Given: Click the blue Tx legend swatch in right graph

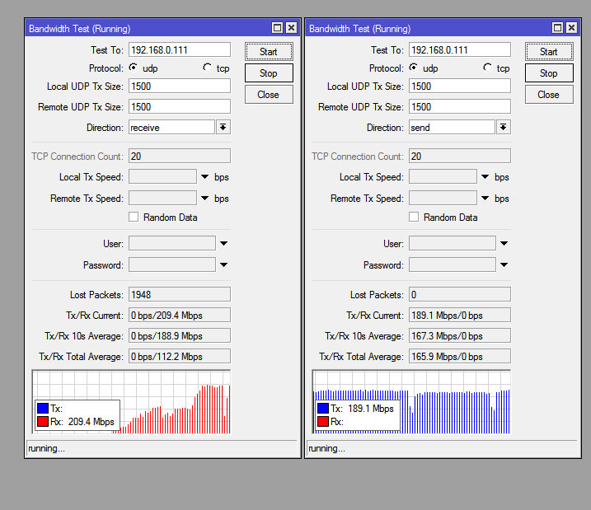Looking at the screenshot, I should pyautogui.click(x=322, y=409).
